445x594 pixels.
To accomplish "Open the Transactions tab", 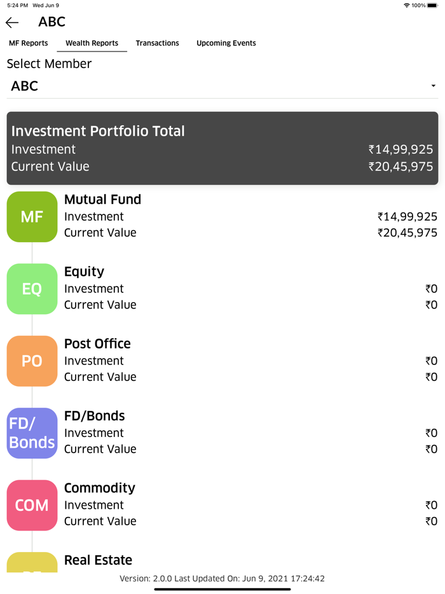I will coord(158,43).
